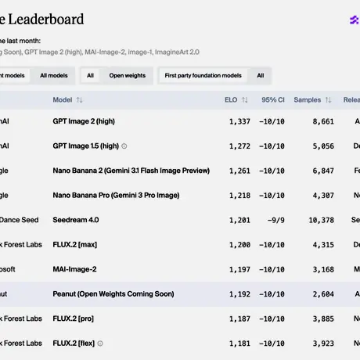This screenshot has width=360, height=360.
Task: Click ELO value 1,181
Action: pyautogui.click(x=239, y=344)
